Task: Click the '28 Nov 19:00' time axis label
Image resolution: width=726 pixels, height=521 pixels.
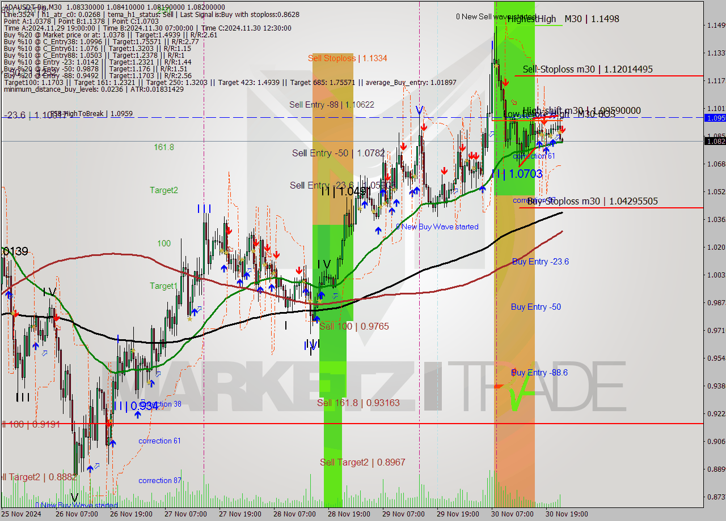Action: (x=349, y=514)
